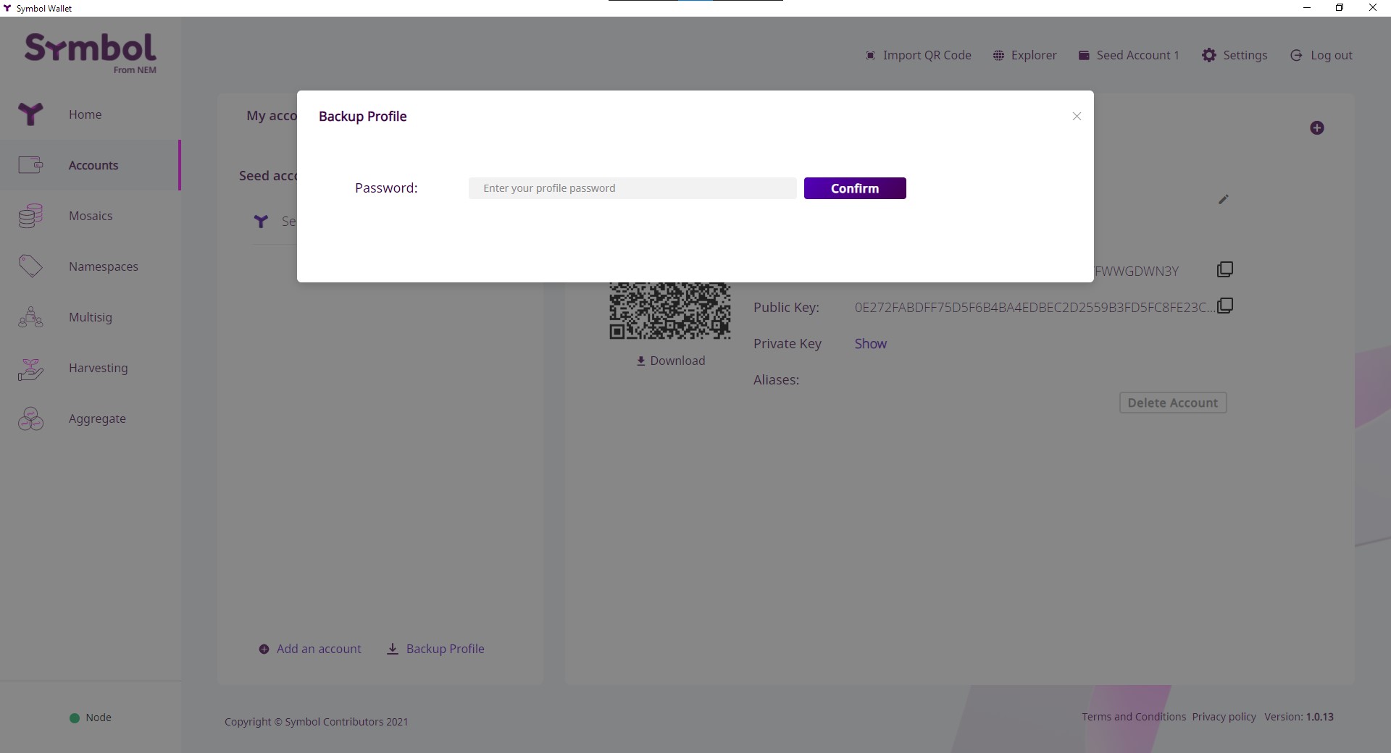Click the Confirm button in Backup Profile dialog
Screen dimensions: 1391x753
tap(854, 188)
